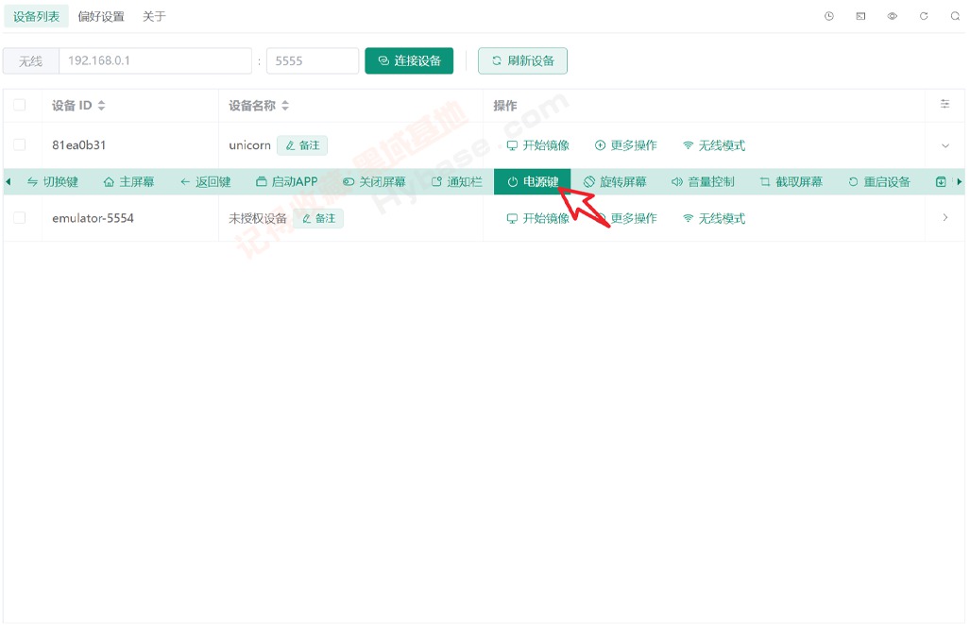Toggle the select-all checkbox in table header

coord(21,105)
